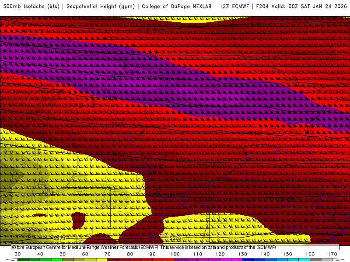The image size is (350, 262).
Task: Click the 110 kt label on the color scale
Action: pos(198,254)
